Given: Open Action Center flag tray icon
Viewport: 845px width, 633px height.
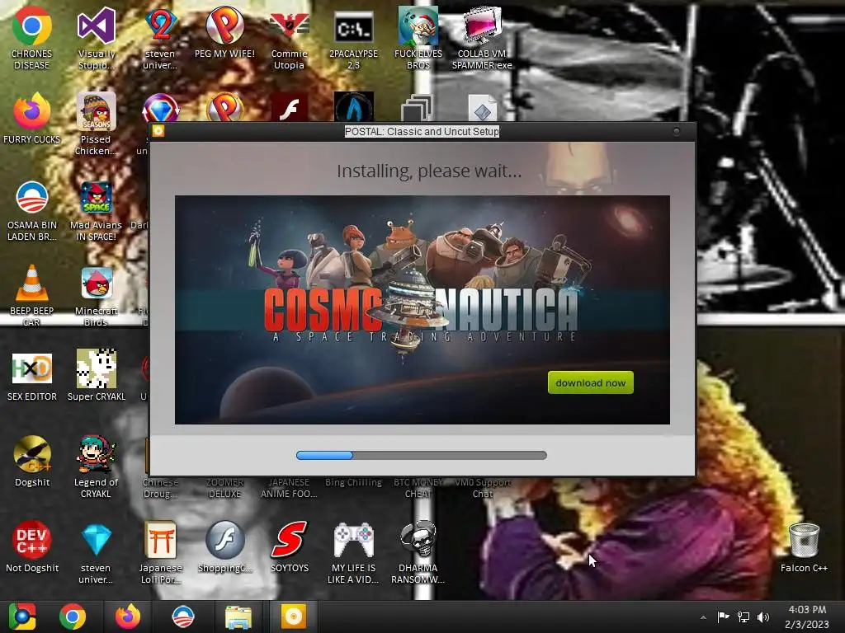Looking at the screenshot, I should click(x=723, y=617).
